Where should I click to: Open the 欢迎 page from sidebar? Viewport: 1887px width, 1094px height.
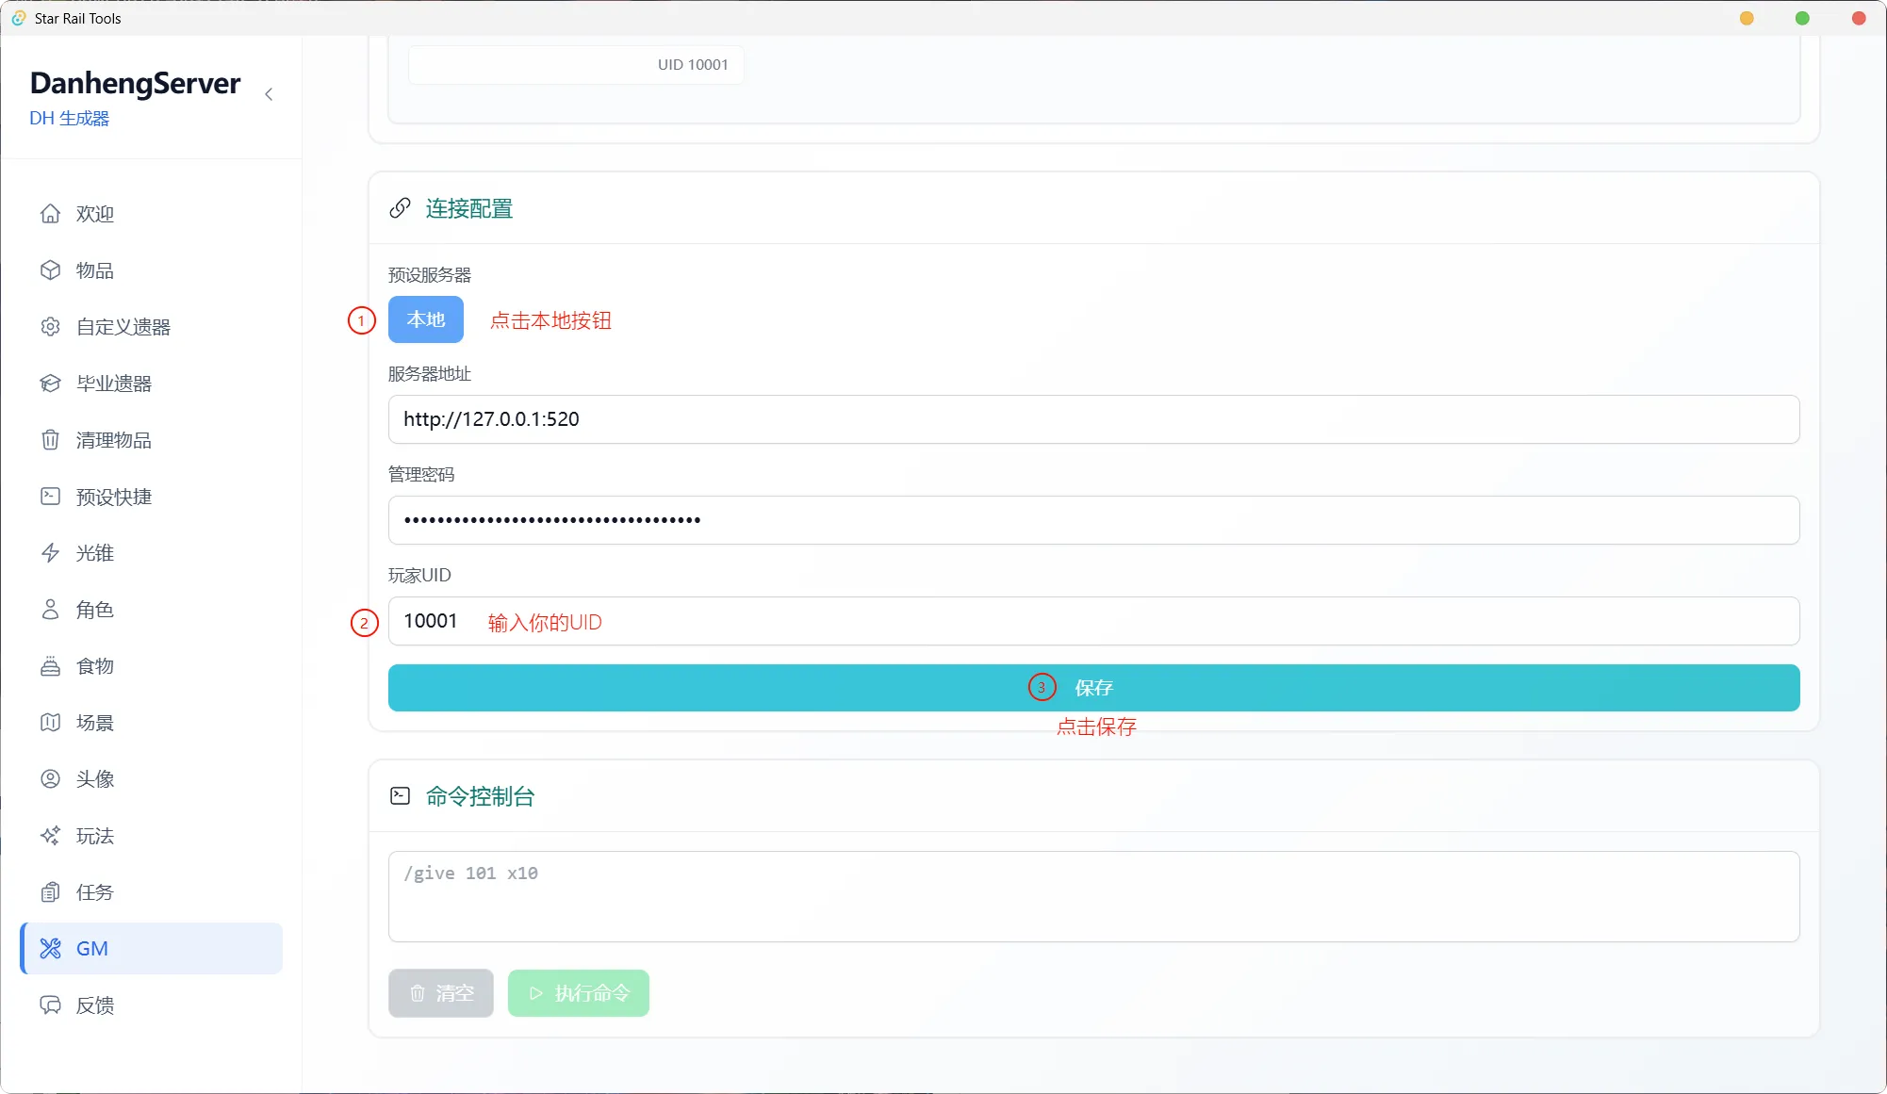point(51,213)
